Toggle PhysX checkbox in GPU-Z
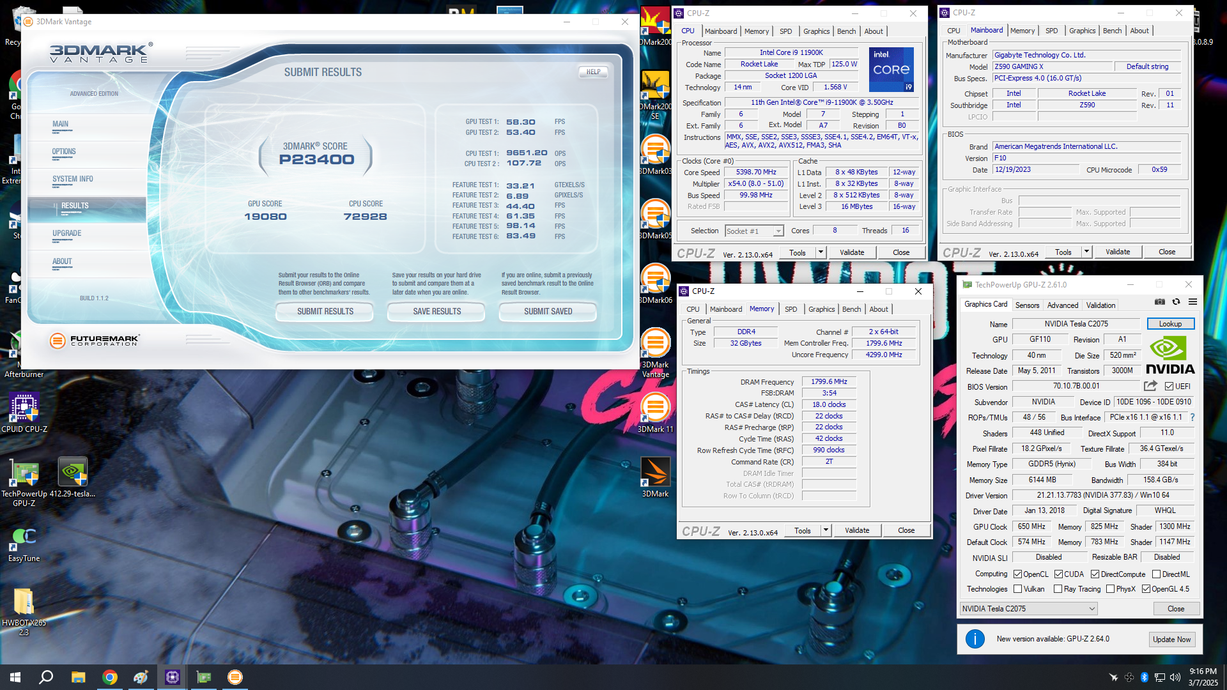1227x690 pixels. (x=1111, y=589)
